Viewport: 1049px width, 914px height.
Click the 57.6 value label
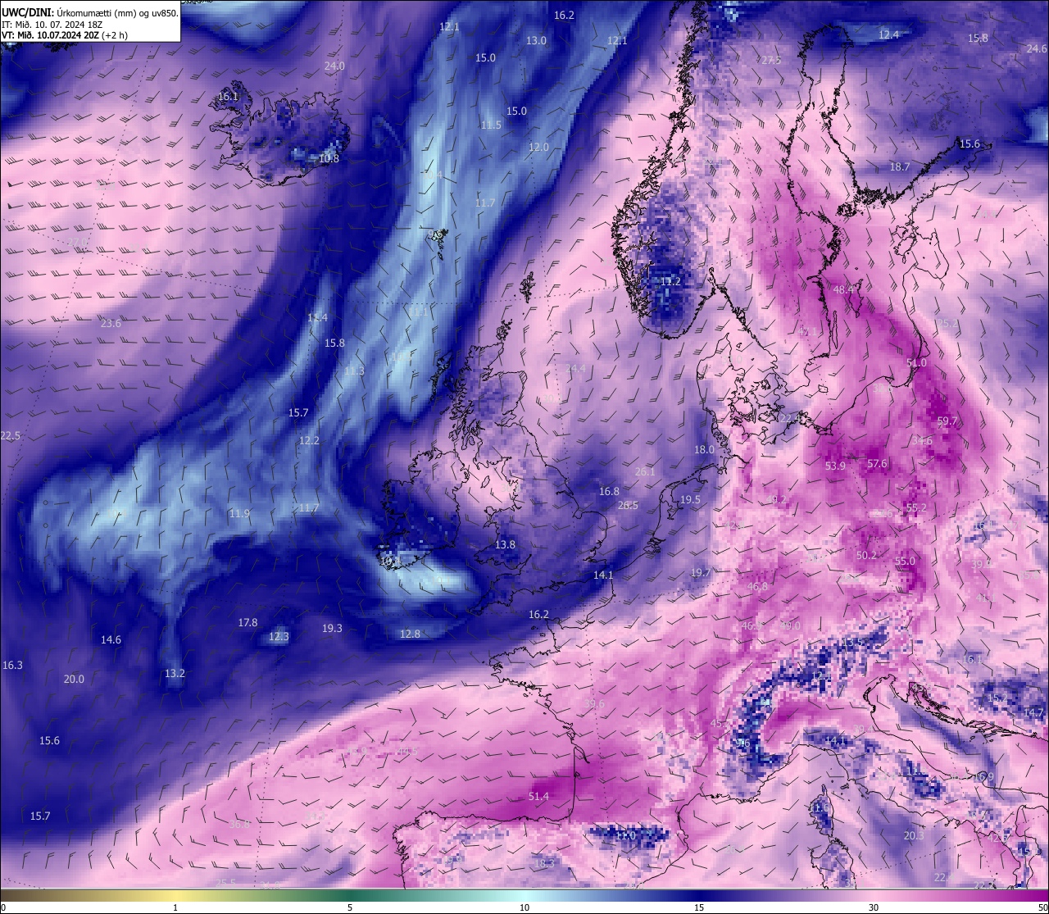tap(877, 463)
